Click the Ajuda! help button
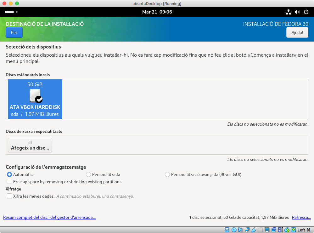This screenshot has width=314, height=233. point(297,32)
